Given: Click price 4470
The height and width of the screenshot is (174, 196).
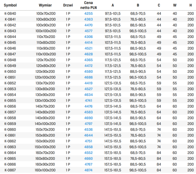Looking at the screenshot, I should pyautogui.click(x=88, y=25).
